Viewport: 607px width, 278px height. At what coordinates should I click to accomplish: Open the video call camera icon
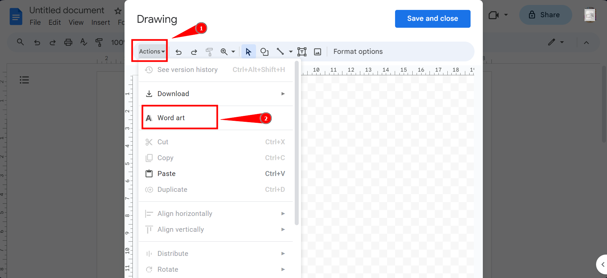[493, 15]
